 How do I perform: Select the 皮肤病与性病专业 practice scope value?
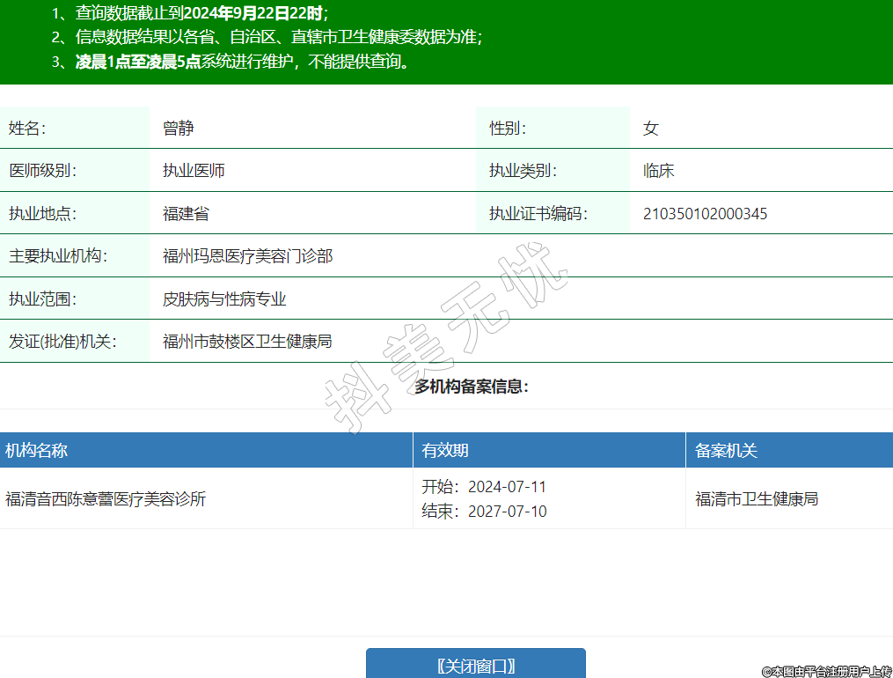[x=224, y=299]
